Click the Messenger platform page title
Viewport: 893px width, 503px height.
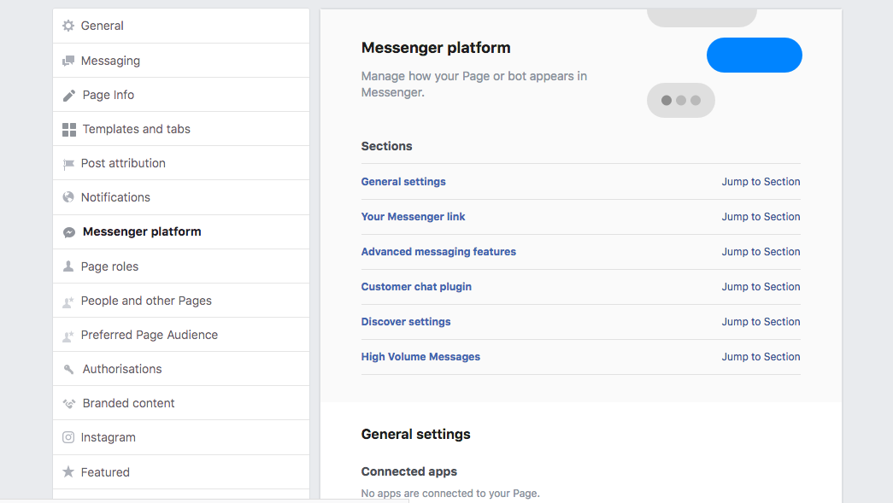point(436,48)
